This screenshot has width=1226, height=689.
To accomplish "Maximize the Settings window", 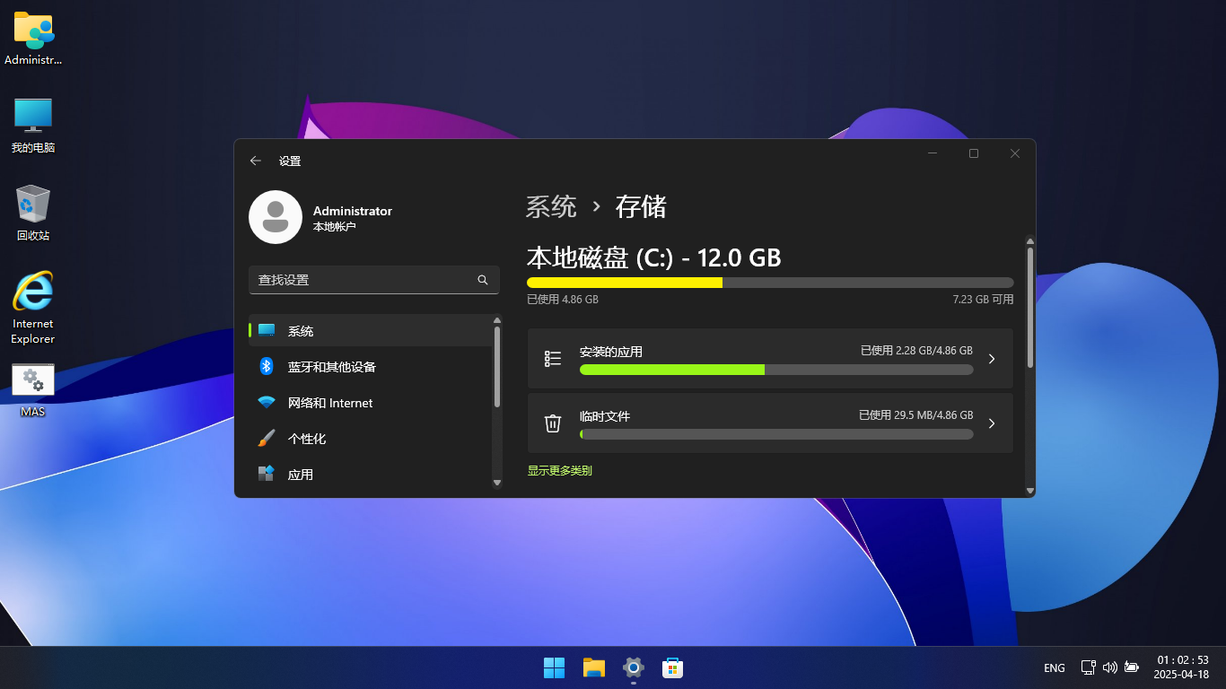I will (x=974, y=153).
